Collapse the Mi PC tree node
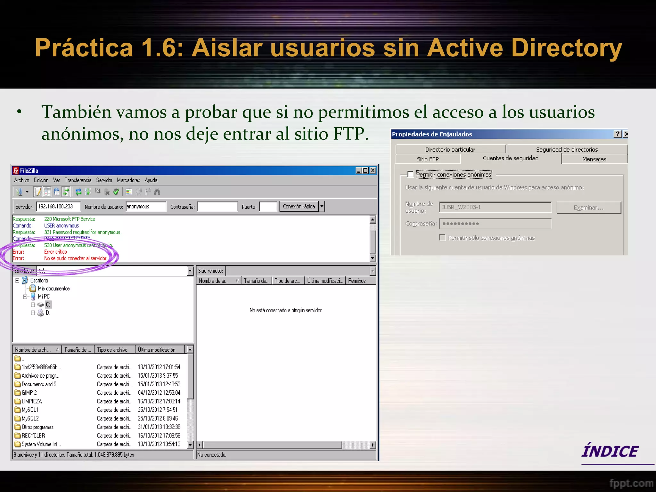656x492 pixels. 25,297
